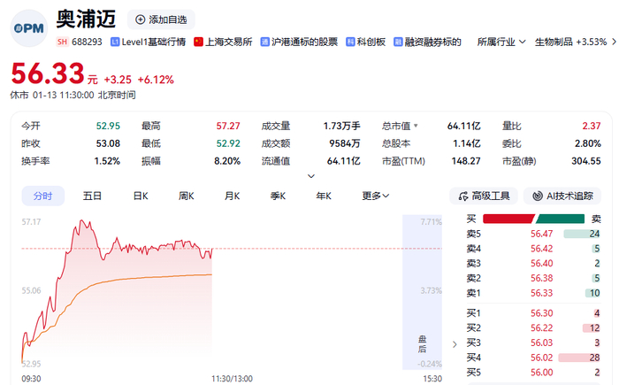Open the 更多 chart period dropdown
619x385 pixels.
point(376,196)
